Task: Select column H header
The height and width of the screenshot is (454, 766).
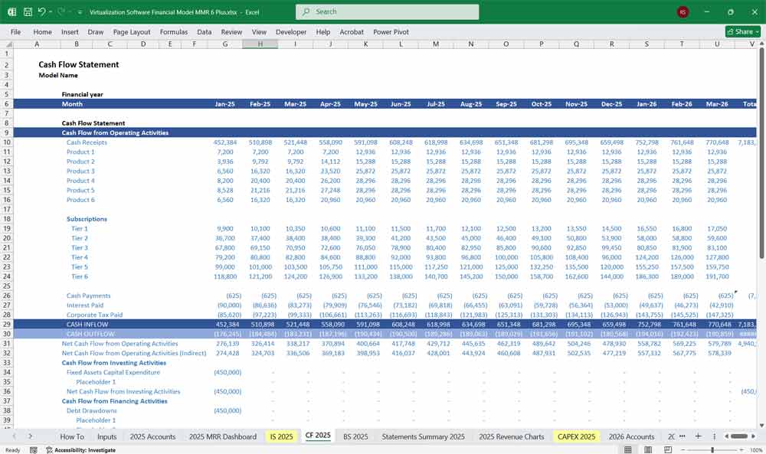Action: click(x=260, y=44)
